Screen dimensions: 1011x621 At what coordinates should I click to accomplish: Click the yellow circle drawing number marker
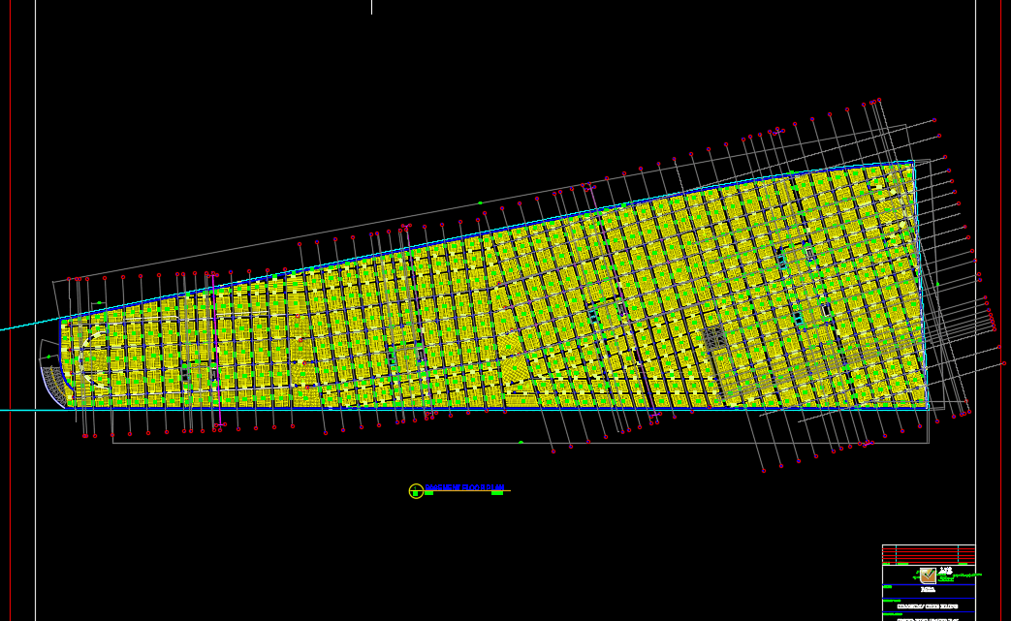[x=416, y=491]
